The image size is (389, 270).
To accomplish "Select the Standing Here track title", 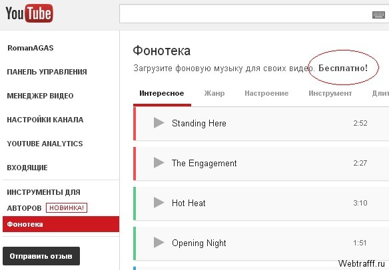I will point(199,123).
